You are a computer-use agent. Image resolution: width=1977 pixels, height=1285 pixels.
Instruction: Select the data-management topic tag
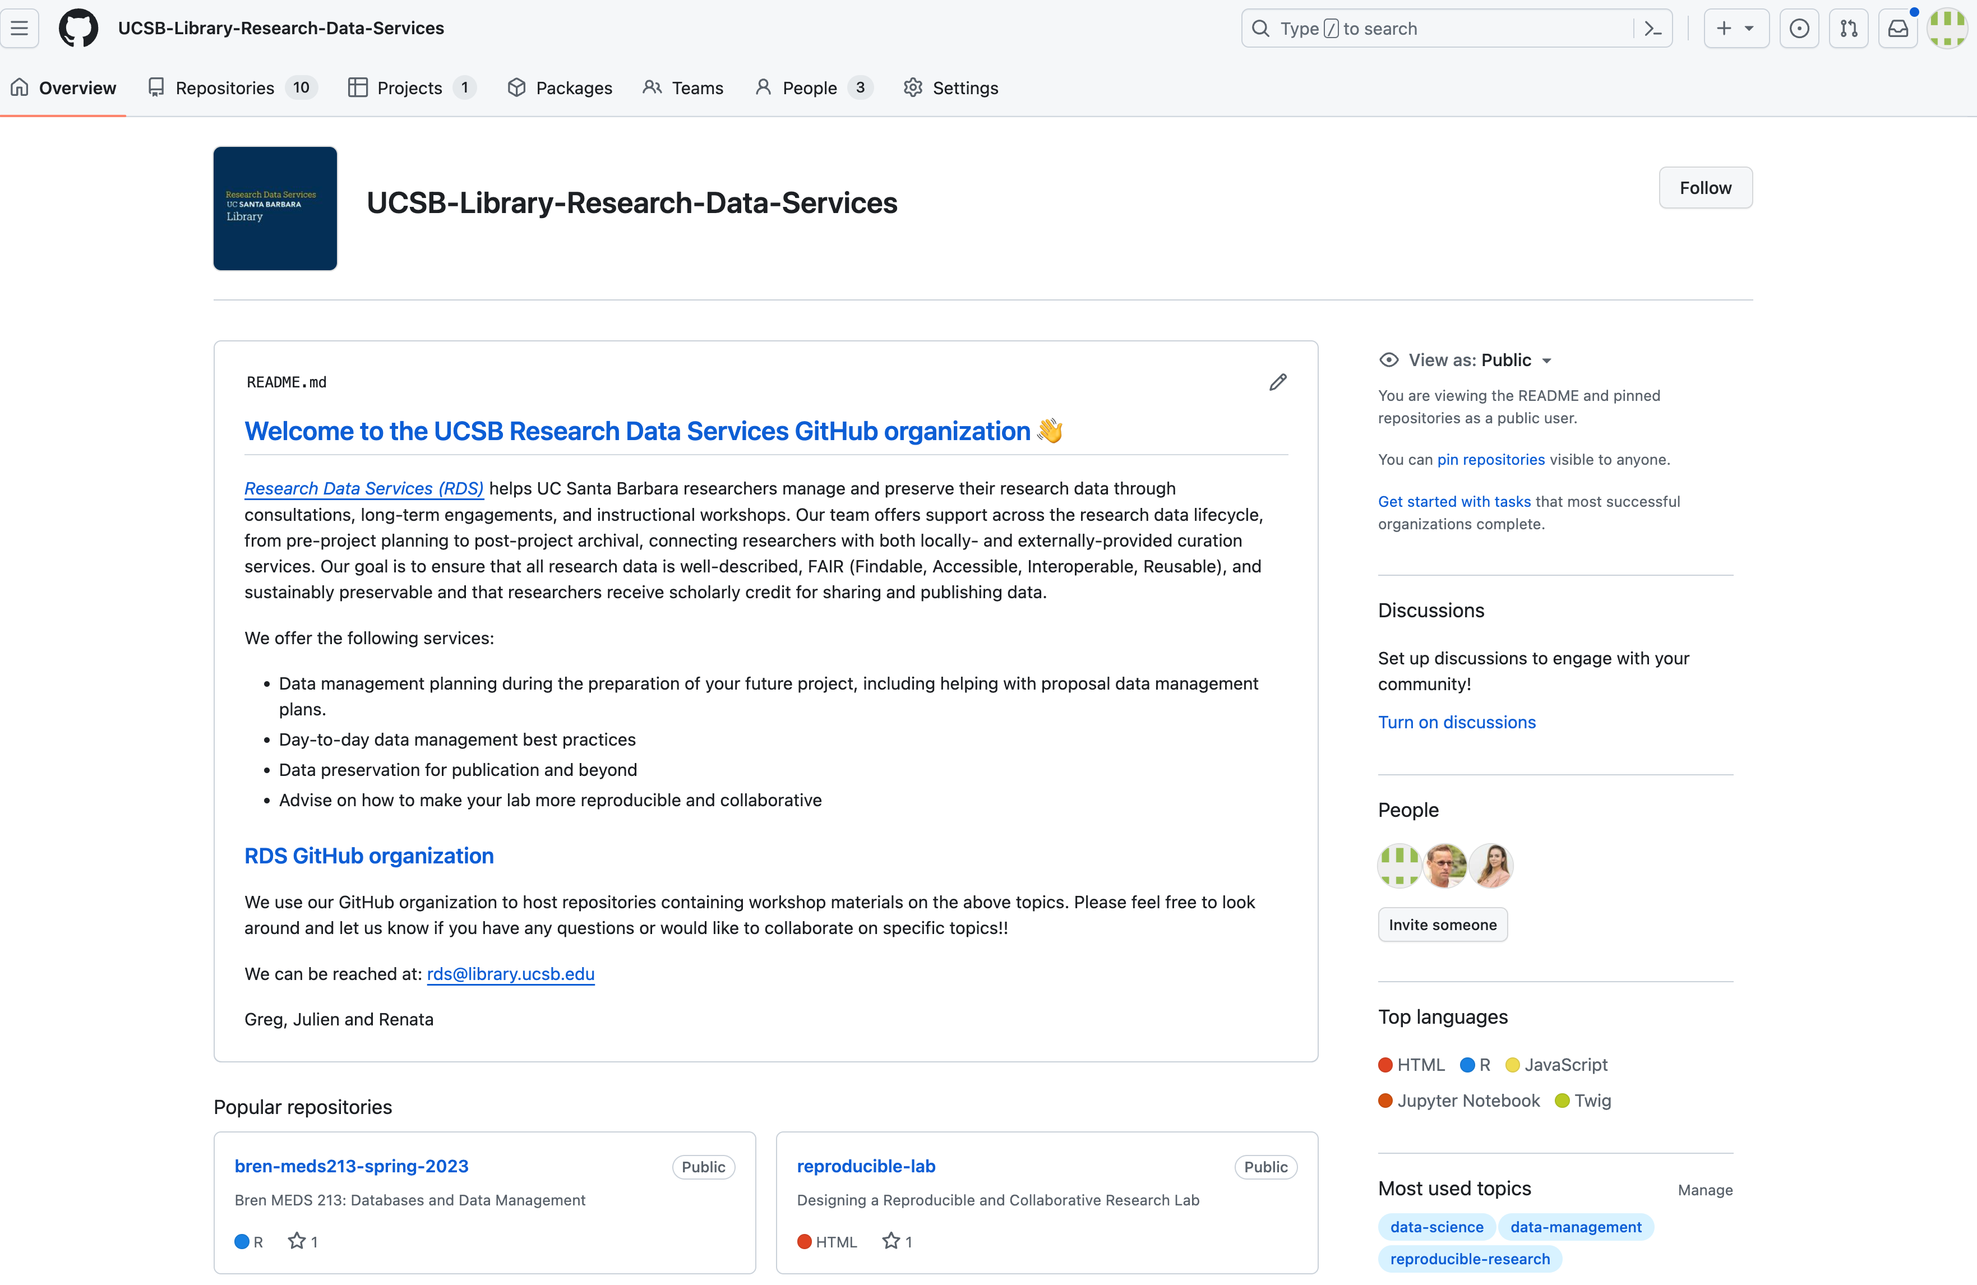click(1575, 1227)
